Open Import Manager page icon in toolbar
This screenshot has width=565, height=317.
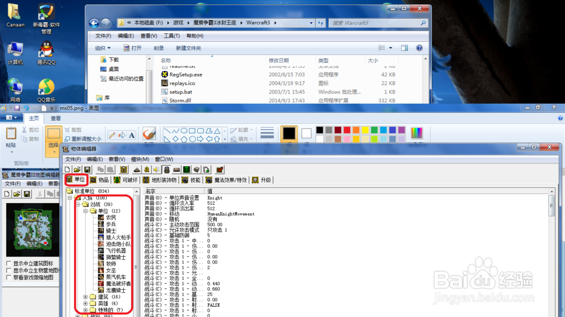(206, 169)
